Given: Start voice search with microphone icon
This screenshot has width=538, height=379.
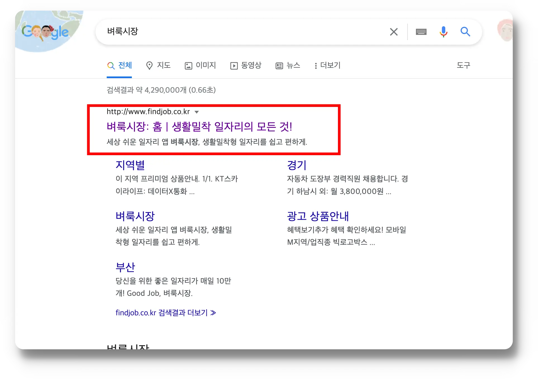Looking at the screenshot, I should [443, 32].
